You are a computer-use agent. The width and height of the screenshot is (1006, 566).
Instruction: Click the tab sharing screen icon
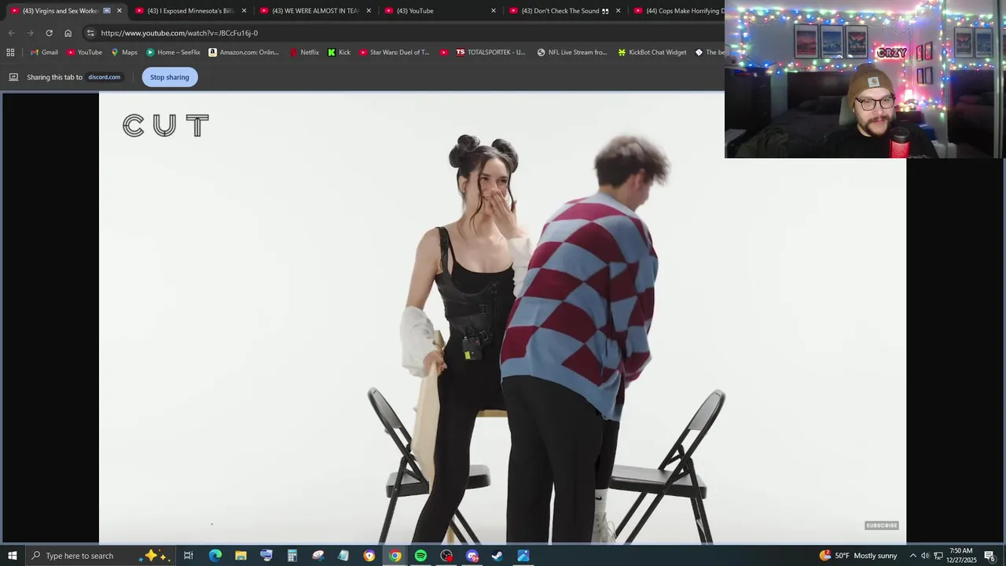coord(13,77)
